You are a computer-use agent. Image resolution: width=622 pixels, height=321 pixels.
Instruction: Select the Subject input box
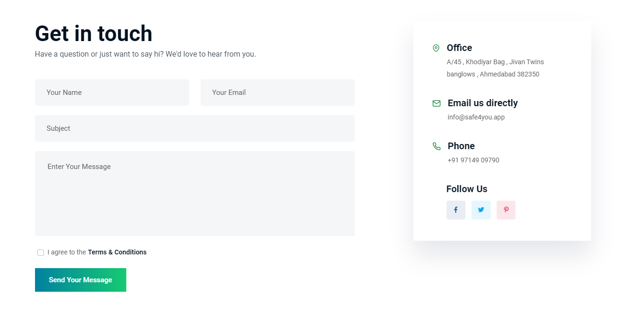195,128
